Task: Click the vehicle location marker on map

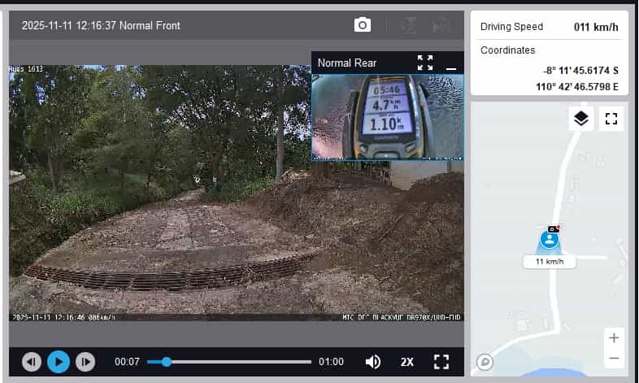Action: (x=550, y=240)
